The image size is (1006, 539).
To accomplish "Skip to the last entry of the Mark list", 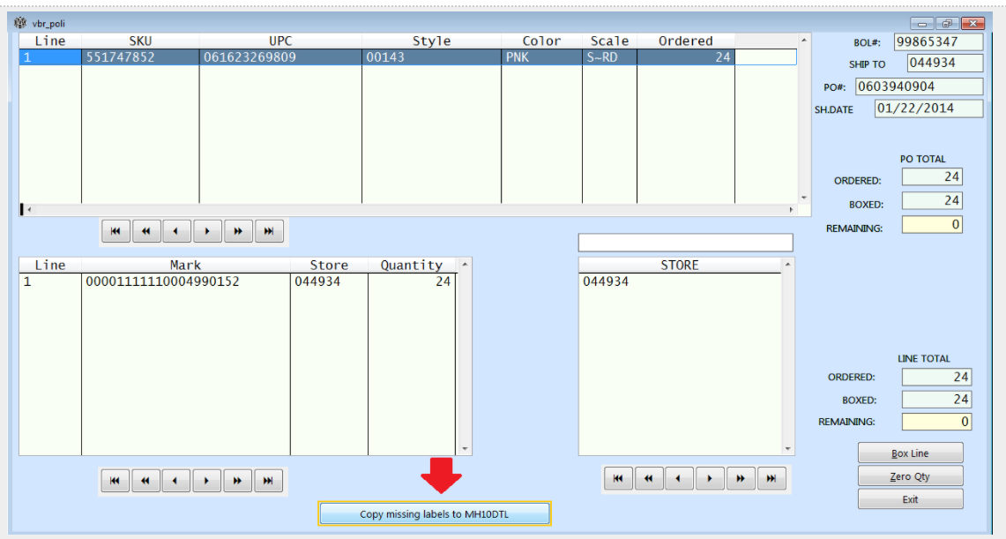I will point(268,480).
